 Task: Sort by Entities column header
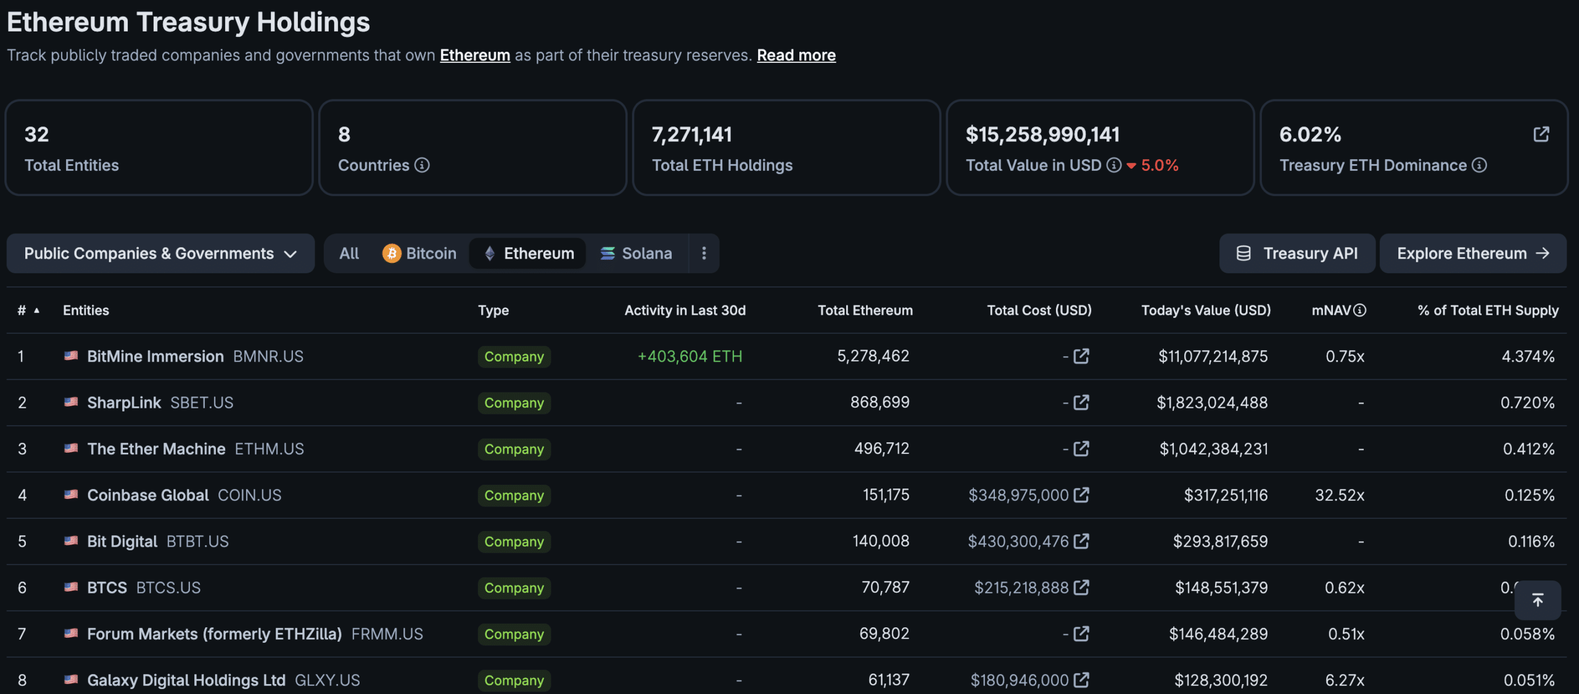(86, 310)
